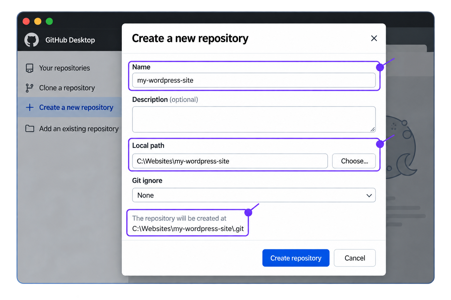The height and width of the screenshot is (300, 451).
Task: Click the yellow minimize window button
Action: (38, 21)
